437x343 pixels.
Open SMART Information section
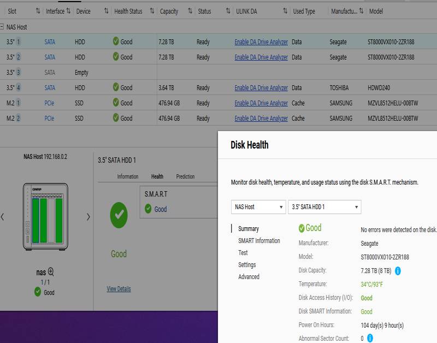point(259,241)
